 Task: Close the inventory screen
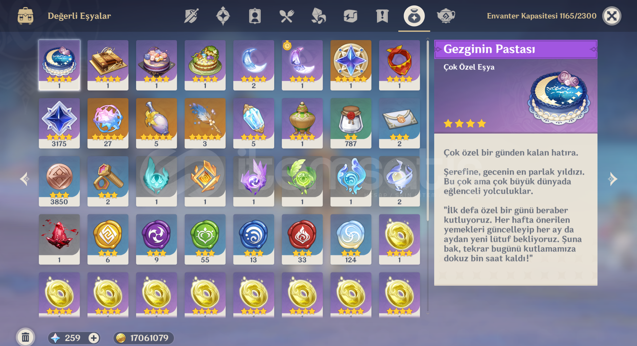click(x=612, y=16)
